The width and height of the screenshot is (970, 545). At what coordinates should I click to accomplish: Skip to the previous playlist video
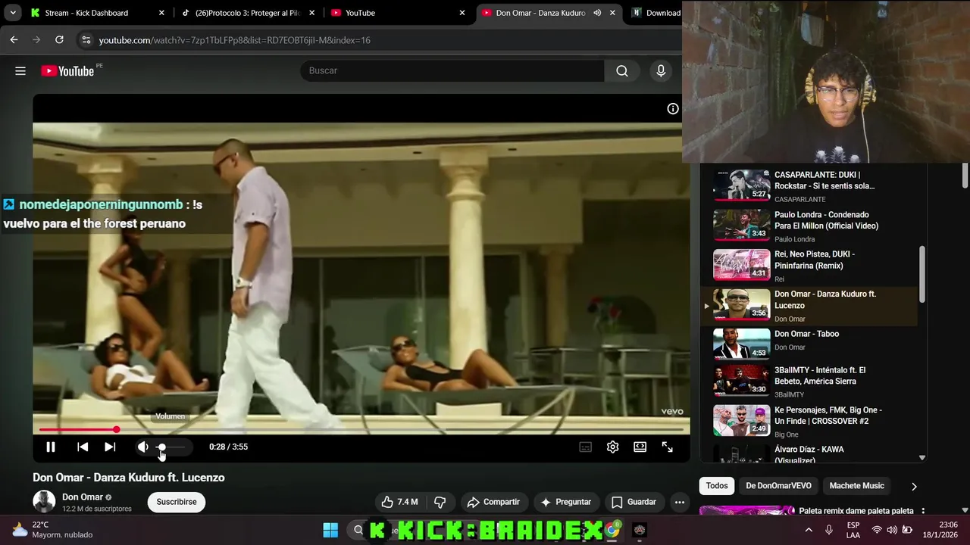83,447
